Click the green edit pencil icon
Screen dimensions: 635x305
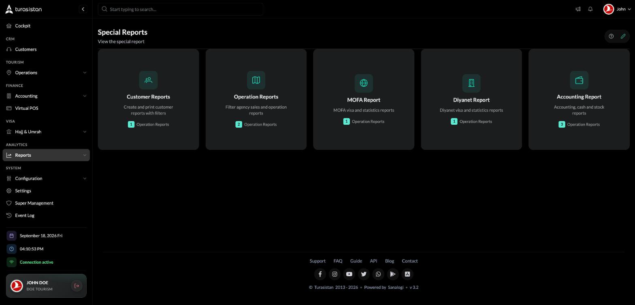pyautogui.click(x=623, y=36)
